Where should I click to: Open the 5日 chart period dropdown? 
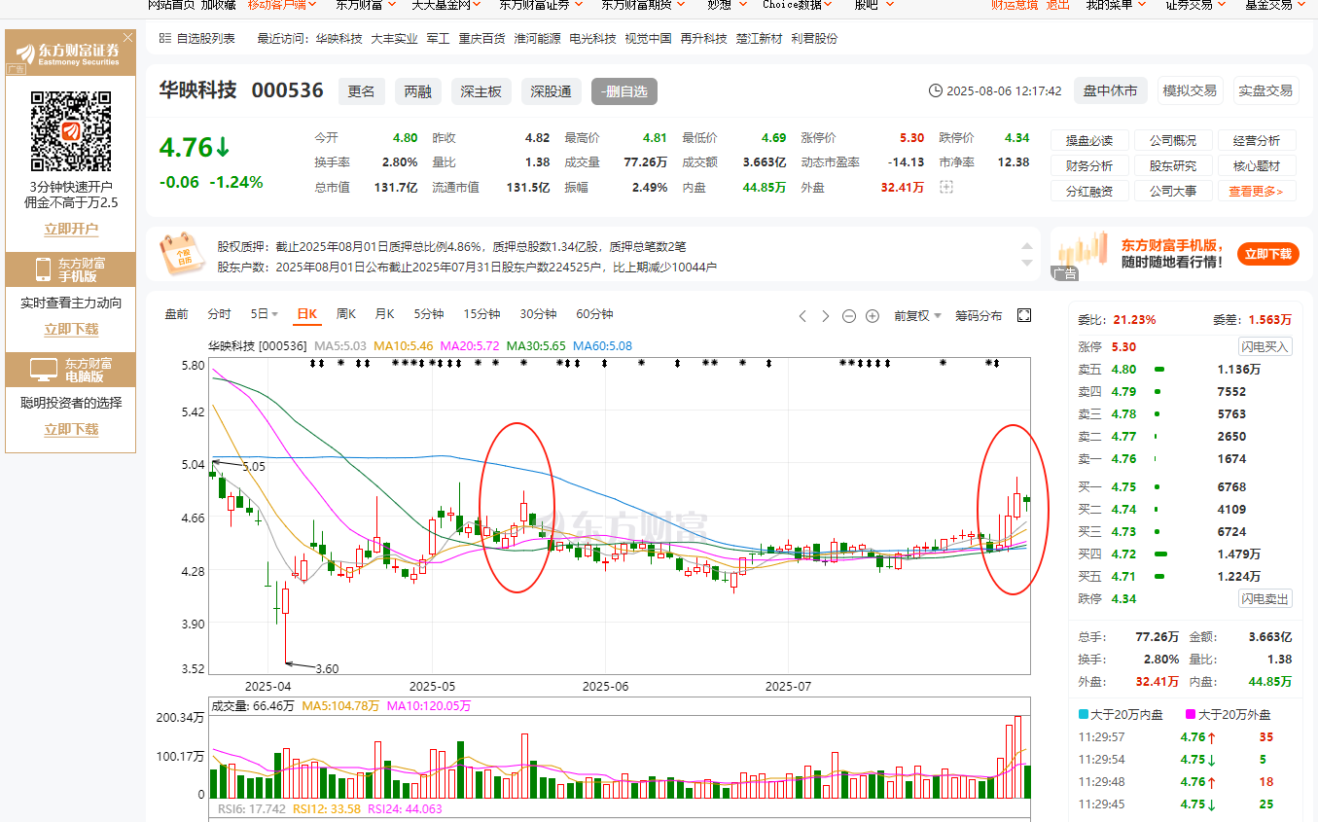coord(265,314)
